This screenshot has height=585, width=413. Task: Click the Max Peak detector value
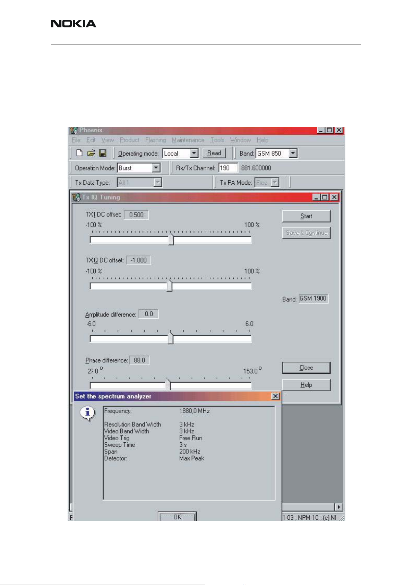(x=192, y=458)
